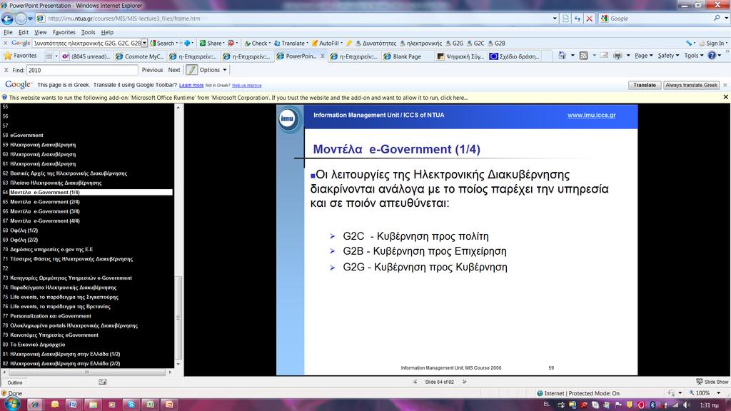Screen dimensions: 731x411
Task: Click www.imu.iccs.gr link on slide
Action: (591, 115)
